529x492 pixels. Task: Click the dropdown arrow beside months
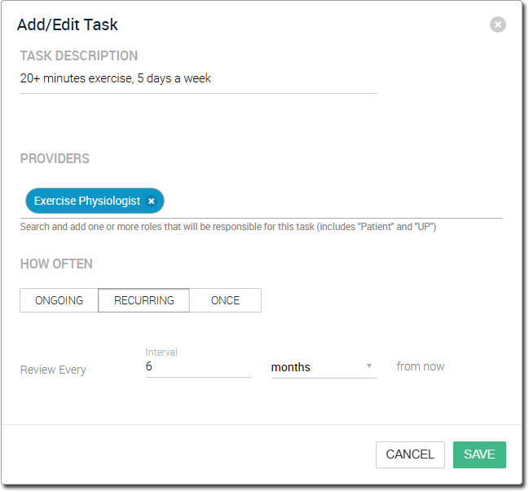coord(369,366)
